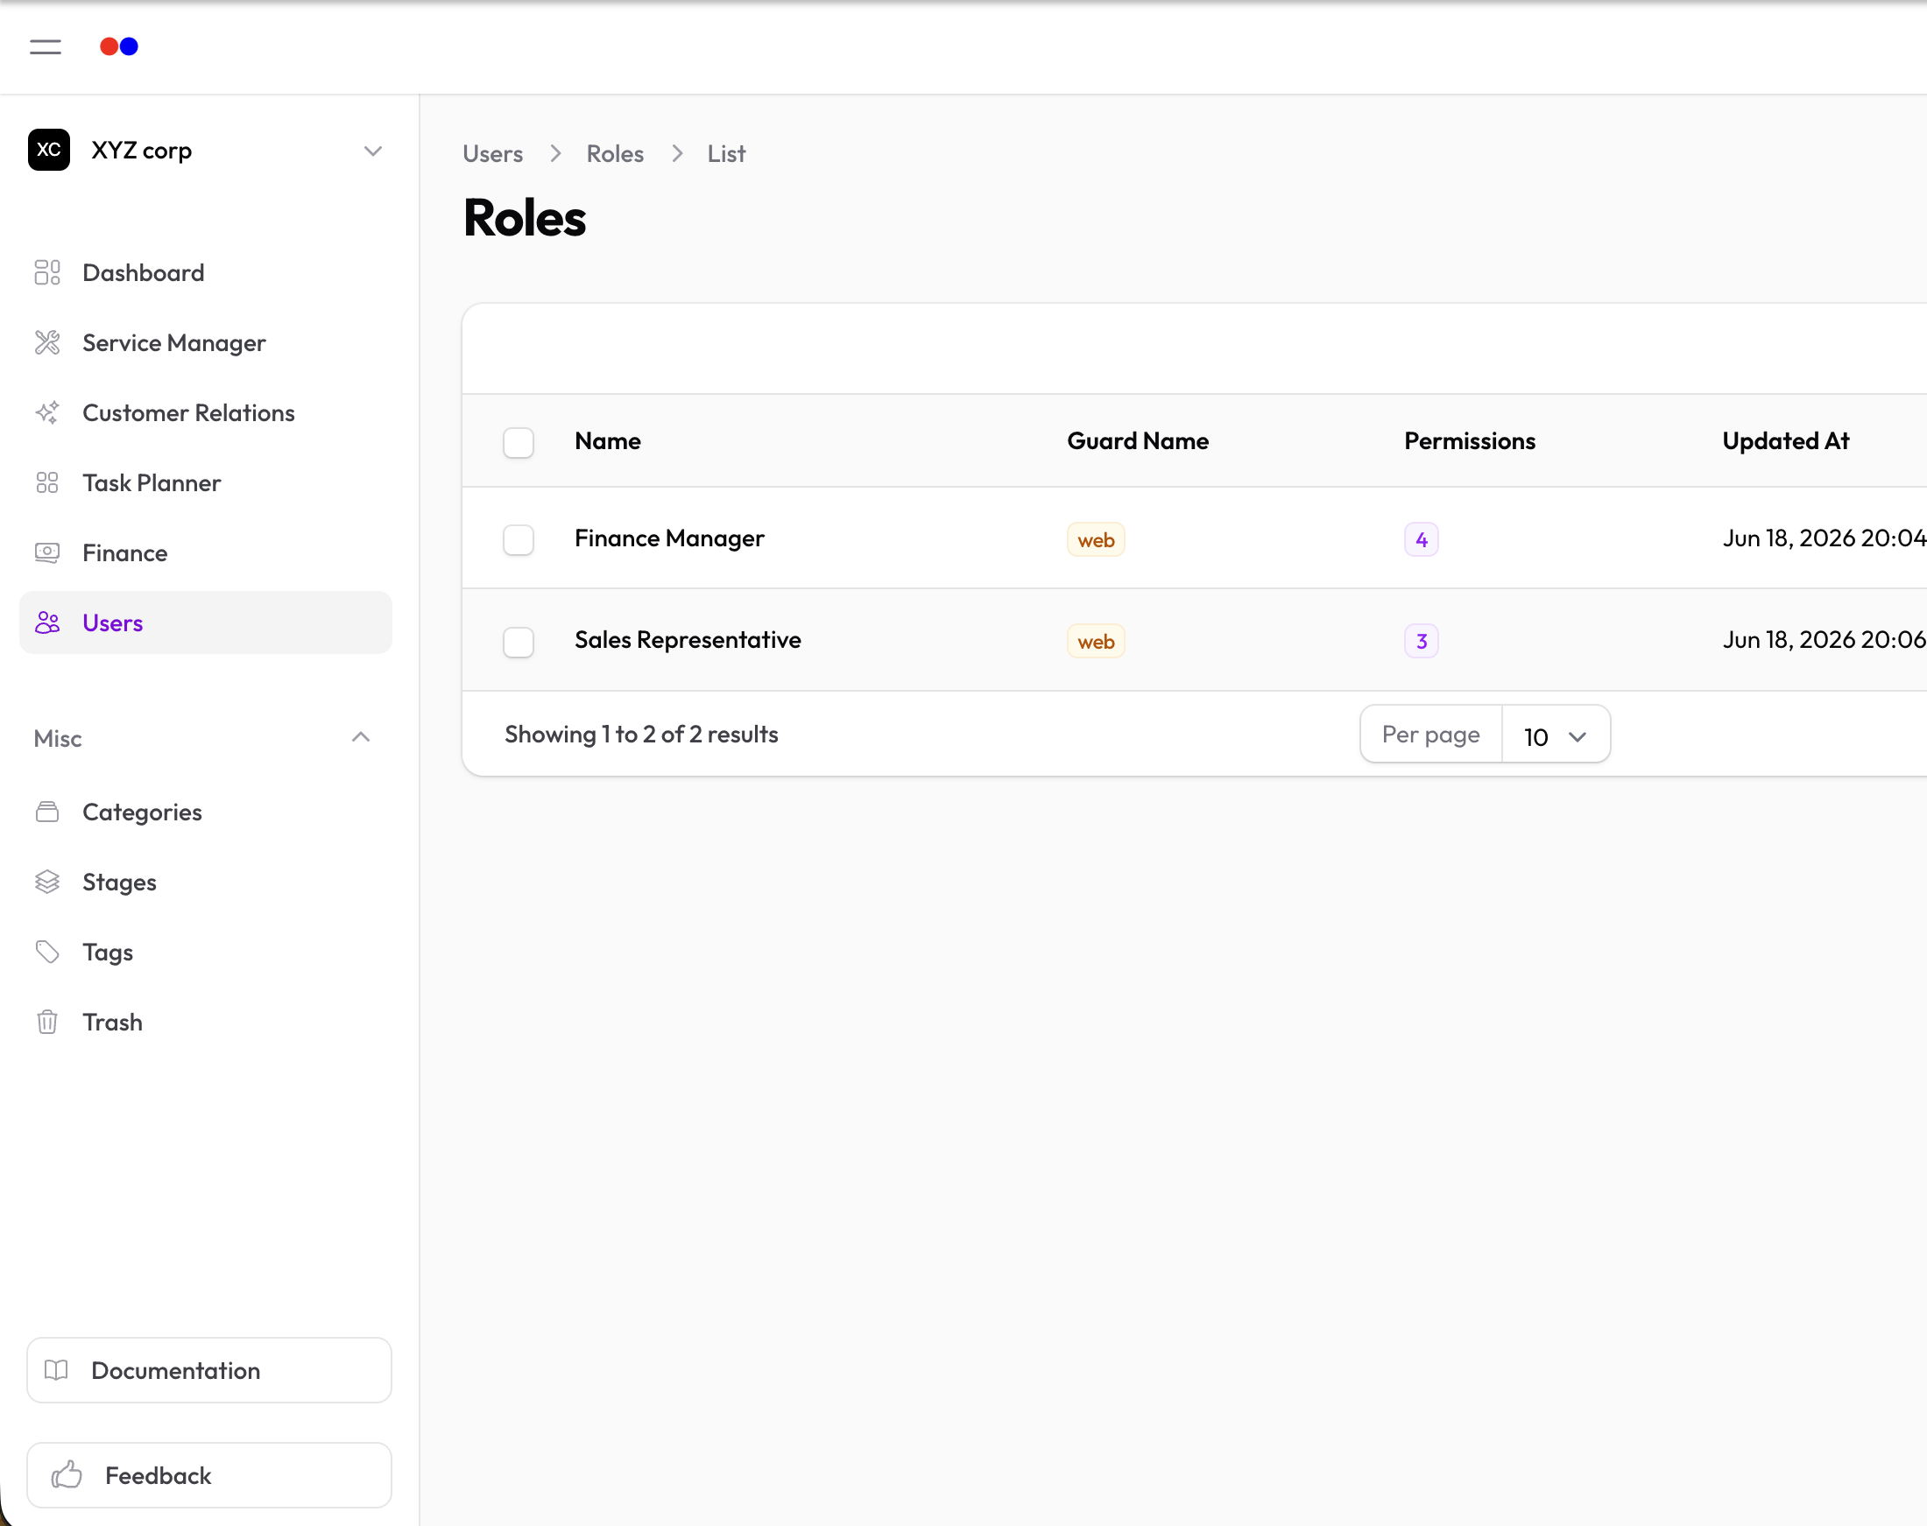This screenshot has height=1526, width=1927.
Task: Sort by the Updated At column header
Action: pos(1786,441)
